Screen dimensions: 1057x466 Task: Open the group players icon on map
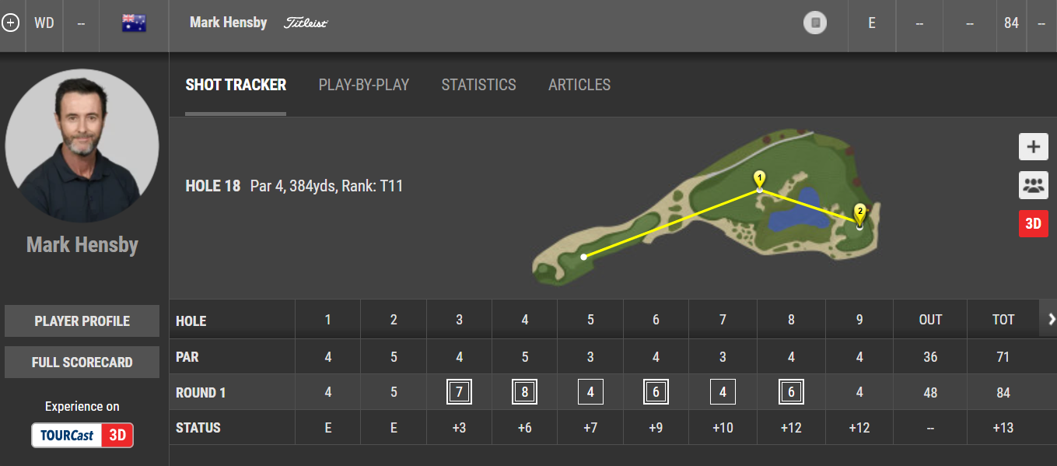click(x=1033, y=186)
